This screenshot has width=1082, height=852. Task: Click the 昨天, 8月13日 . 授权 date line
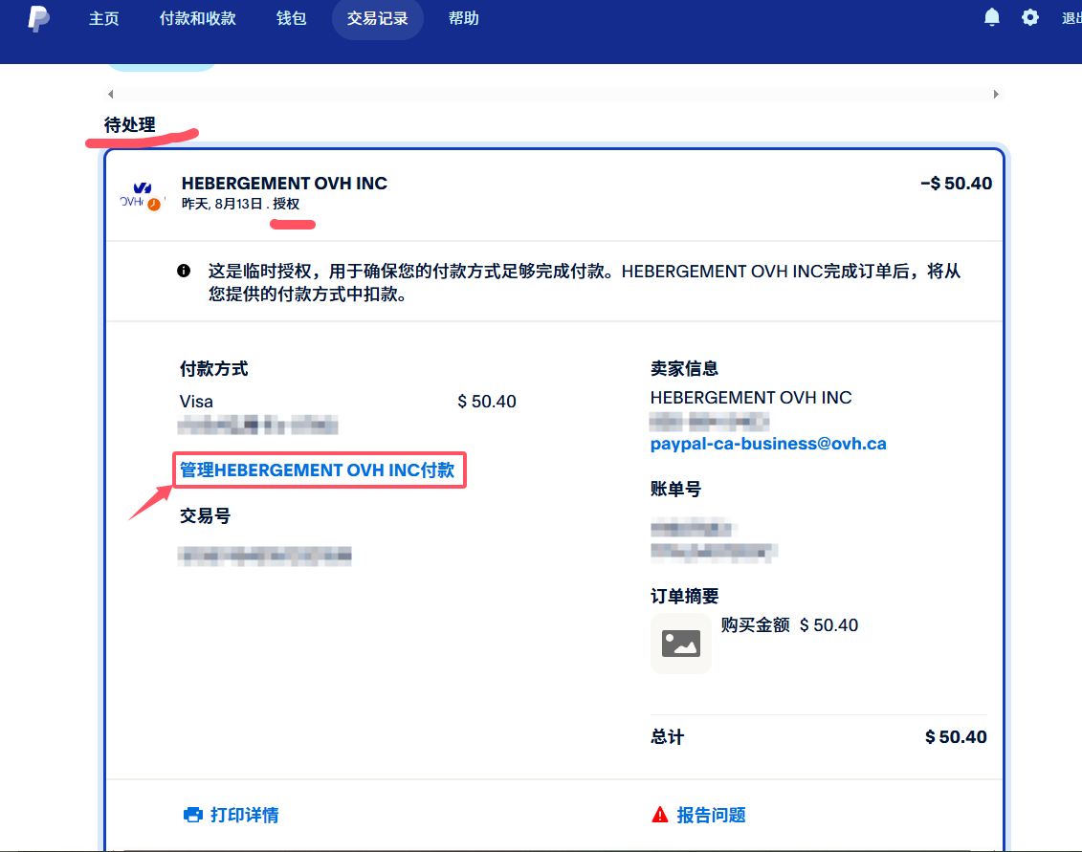click(x=241, y=205)
